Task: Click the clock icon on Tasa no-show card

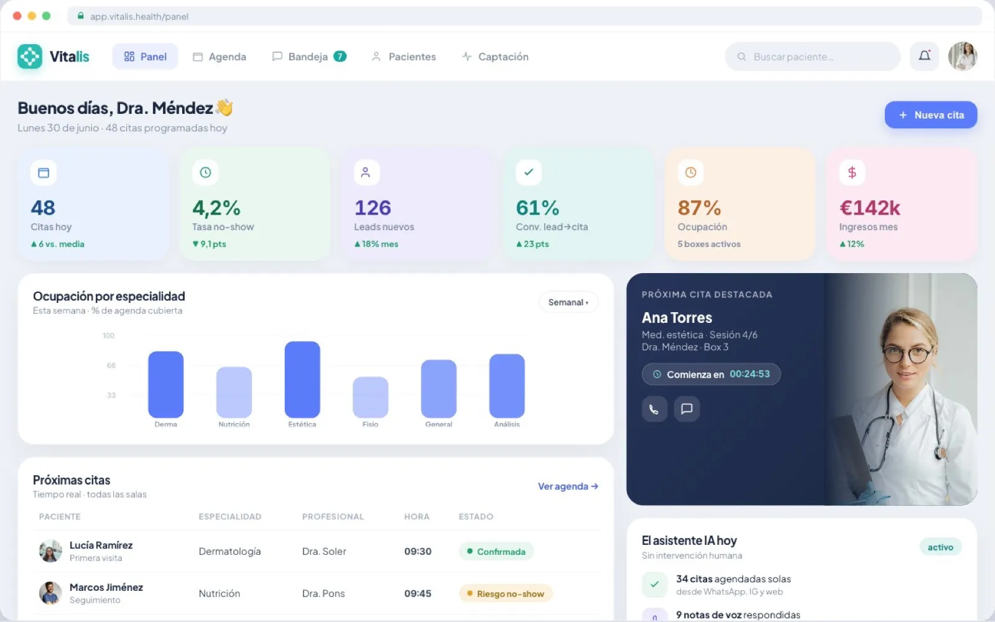Action: [205, 172]
